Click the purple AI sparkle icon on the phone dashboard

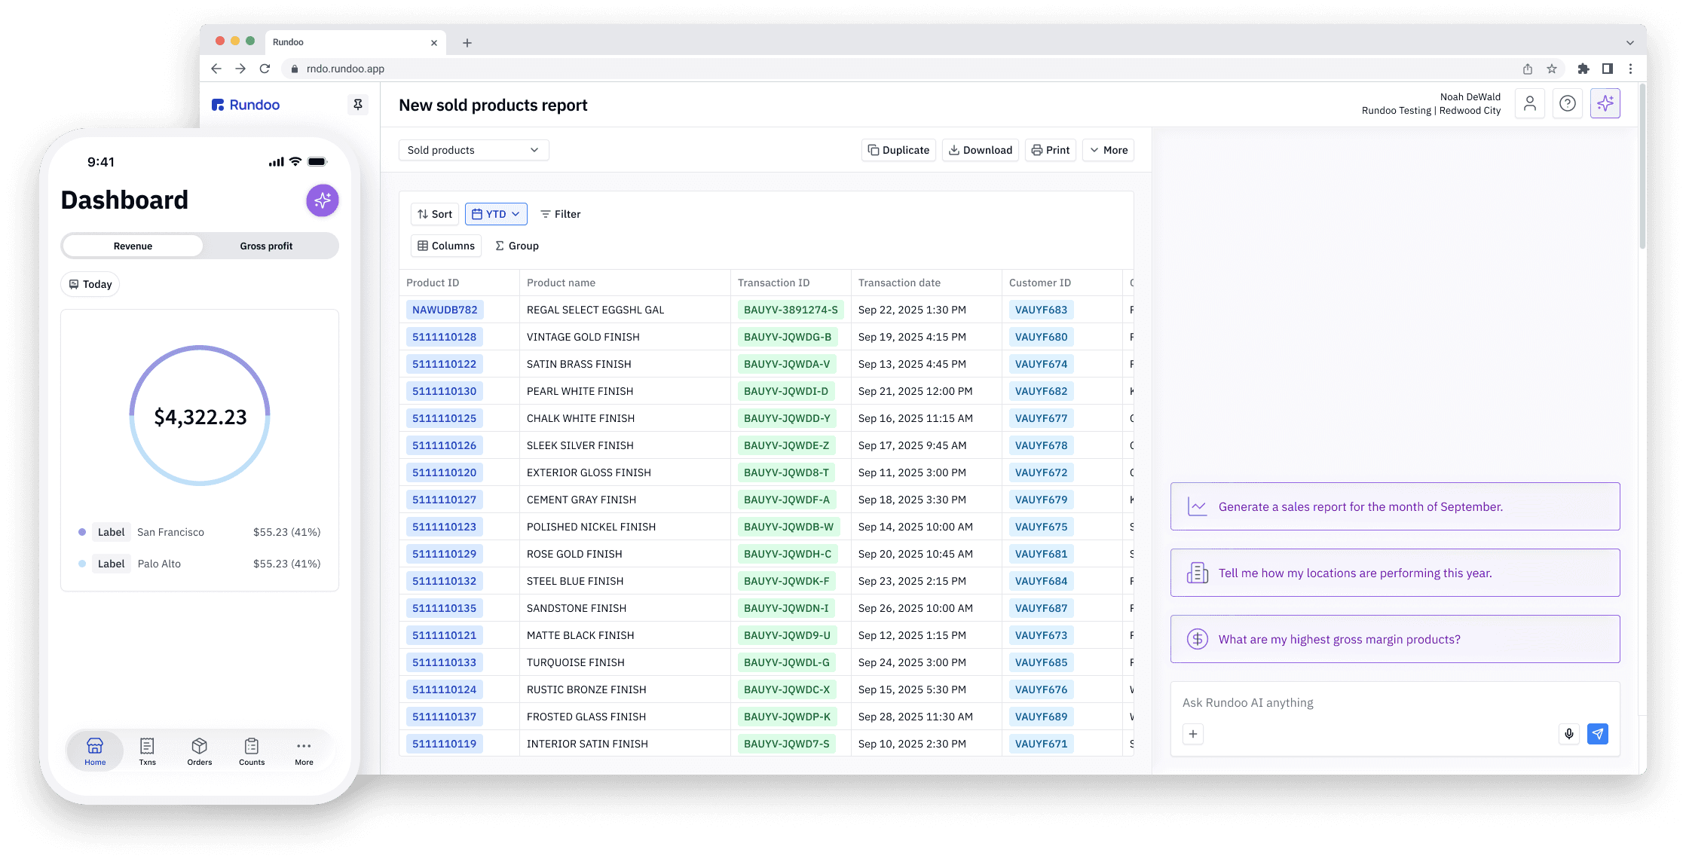pyautogui.click(x=323, y=200)
